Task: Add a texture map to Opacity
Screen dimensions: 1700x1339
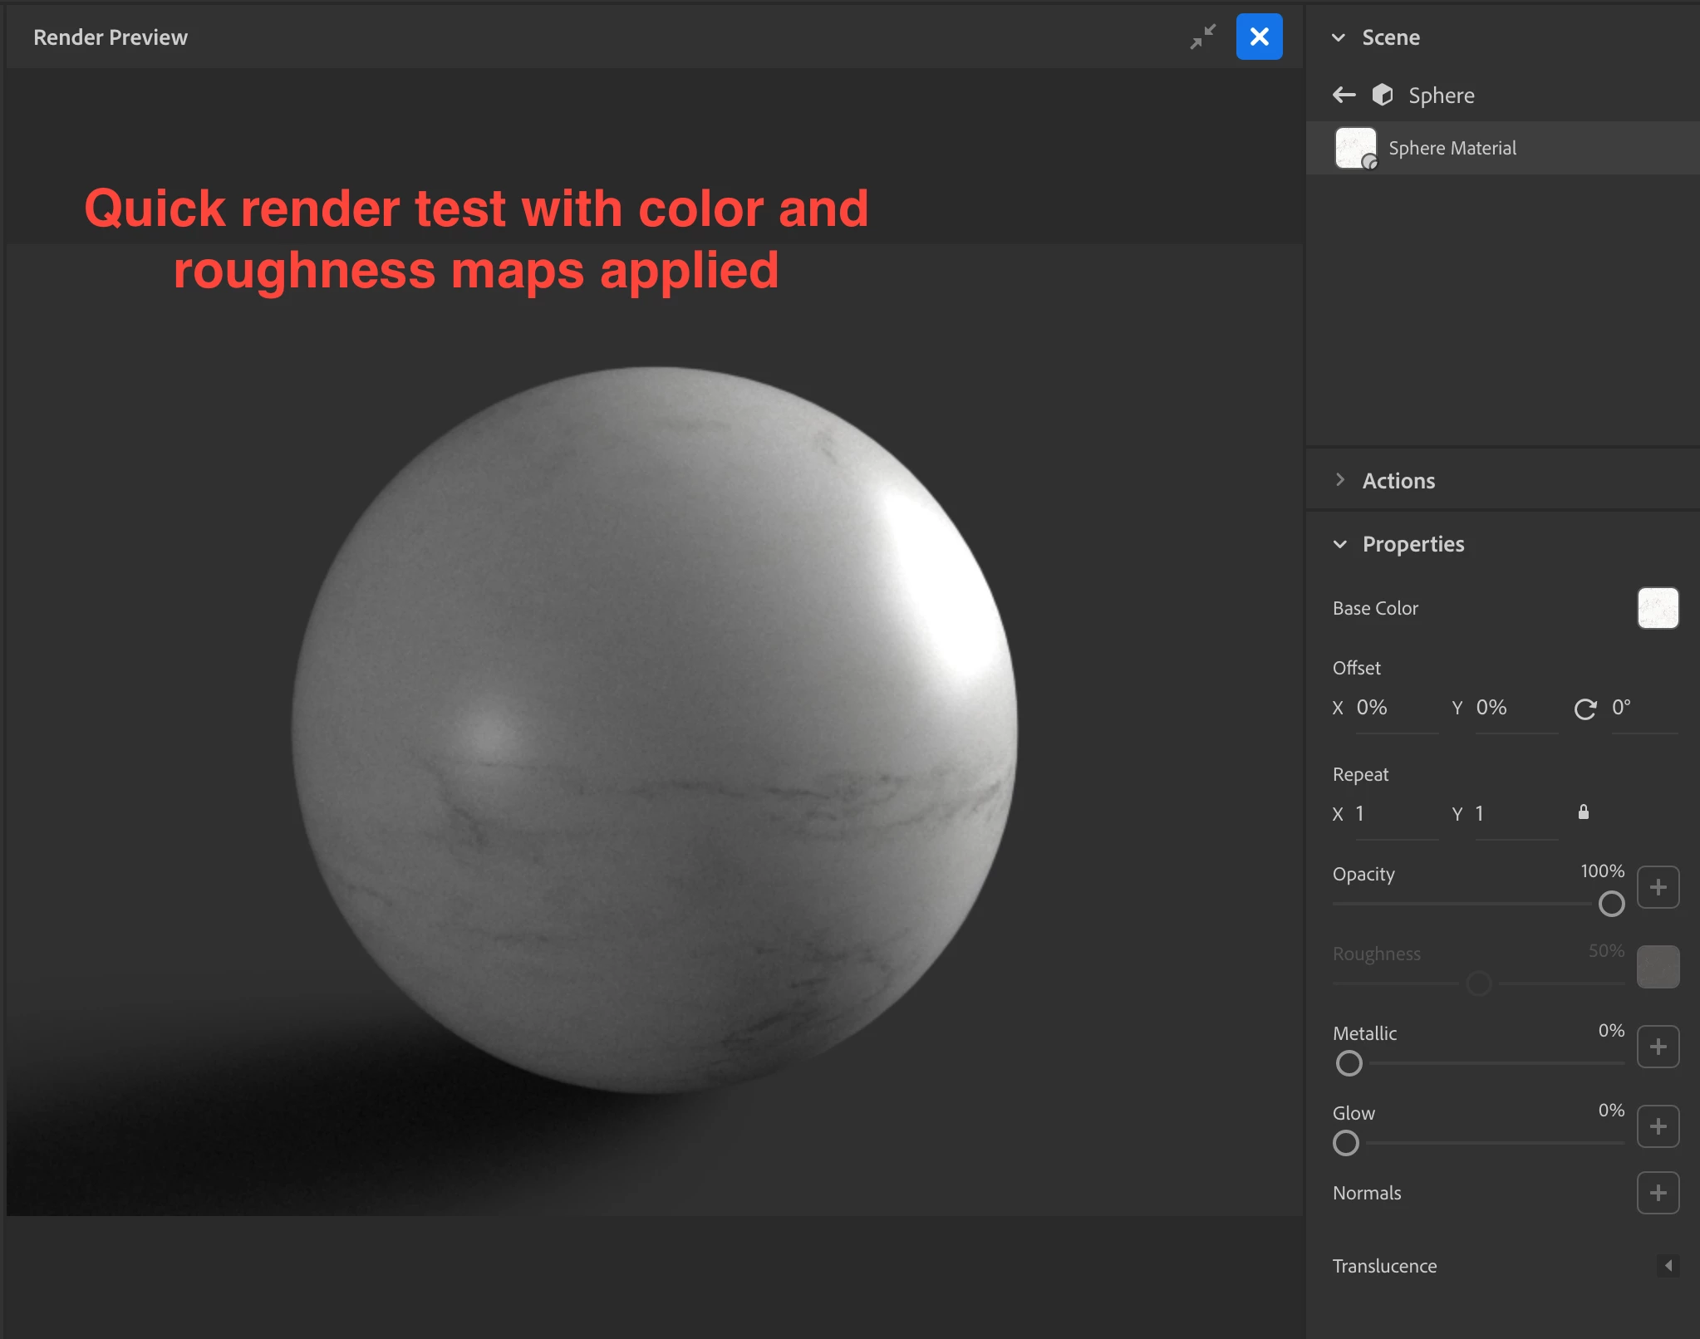Action: click(1658, 887)
